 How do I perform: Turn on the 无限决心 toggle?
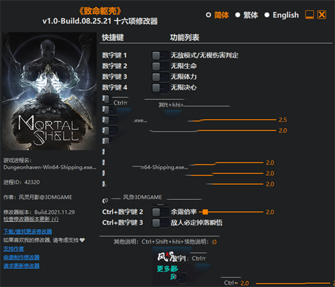[160, 88]
